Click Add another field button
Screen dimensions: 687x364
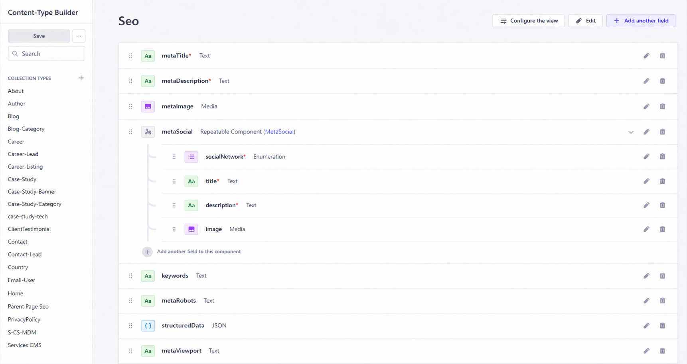[641, 20]
